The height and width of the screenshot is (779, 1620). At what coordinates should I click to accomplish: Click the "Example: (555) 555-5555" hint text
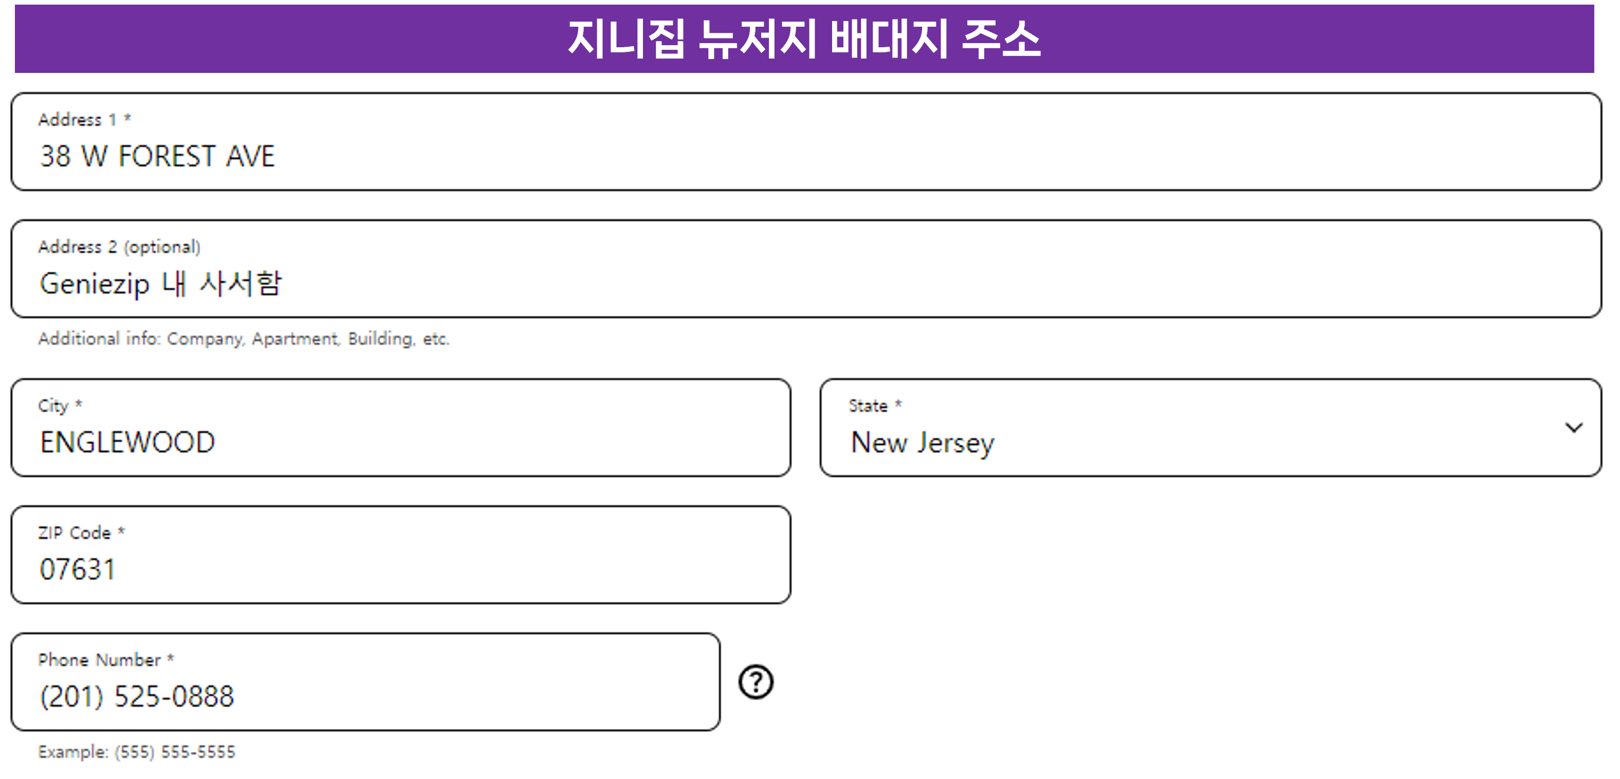(137, 751)
